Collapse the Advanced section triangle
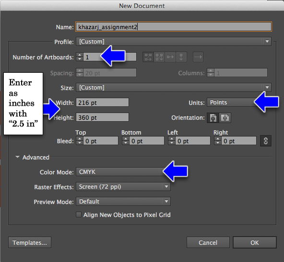 click(17, 157)
